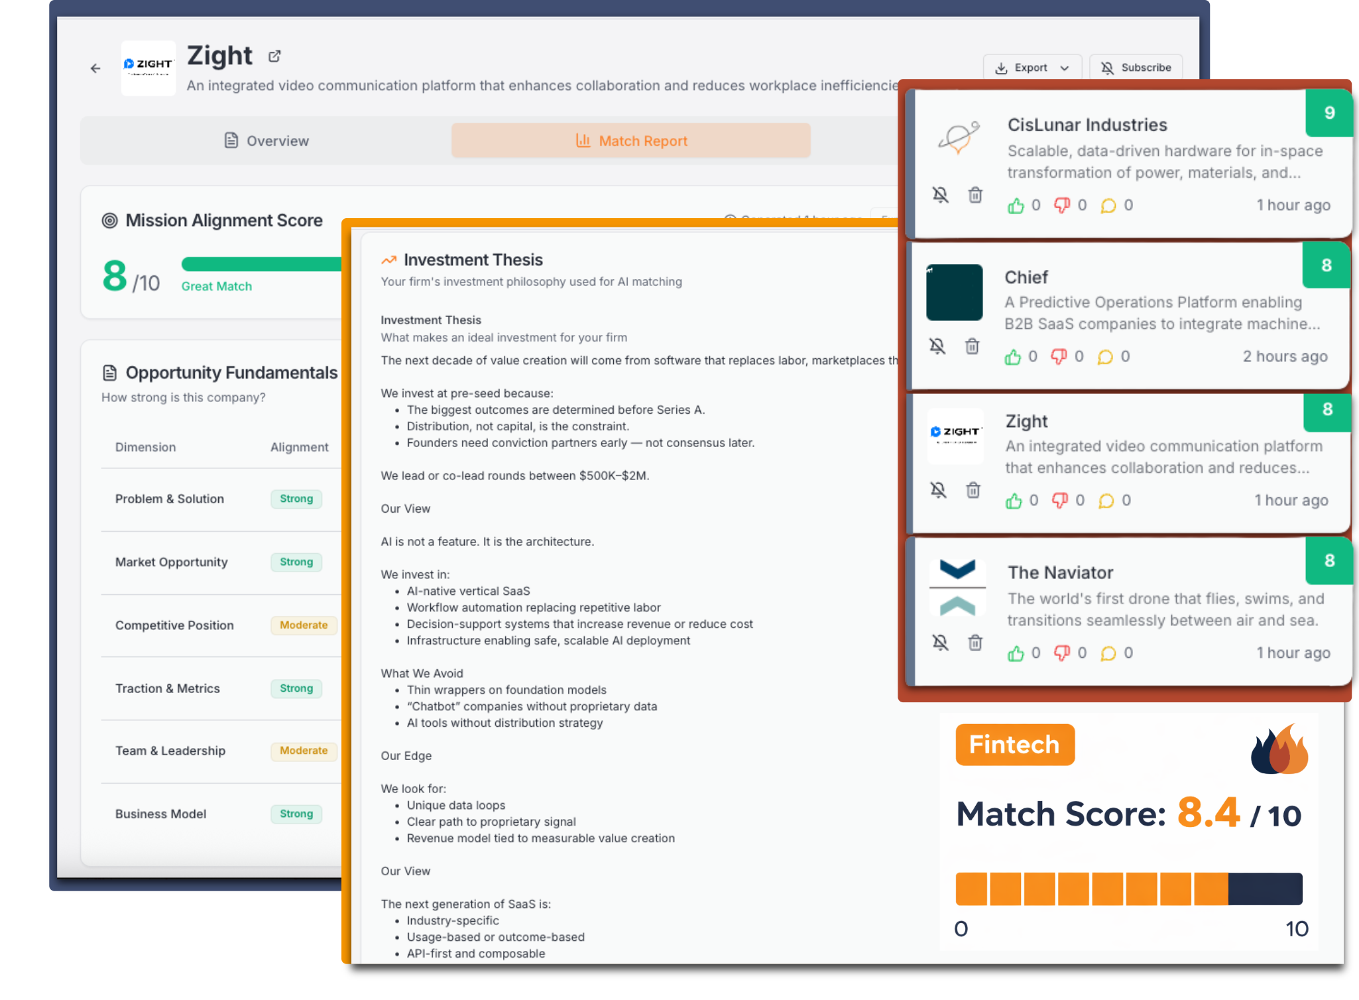Thumbs down CisLunar Industries card
Image resolution: width=1359 pixels, height=1000 pixels.
pos(1062,206)
